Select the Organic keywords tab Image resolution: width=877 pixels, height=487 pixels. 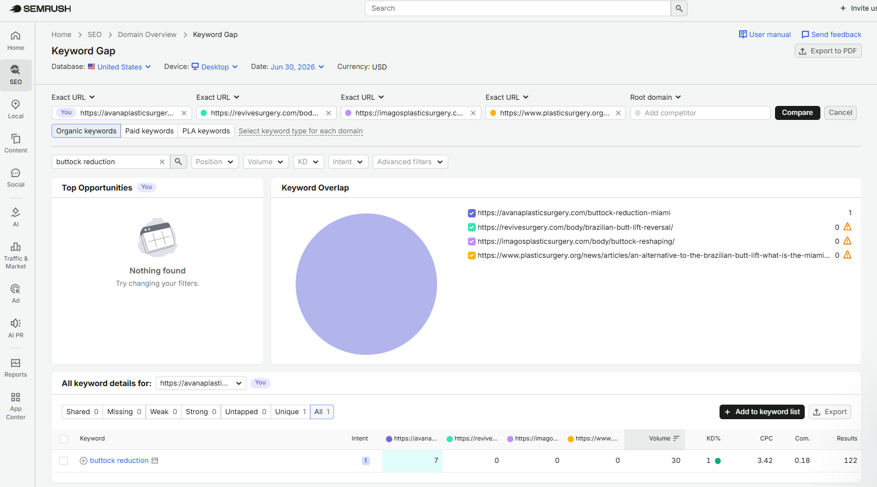[x=86, y=131]
